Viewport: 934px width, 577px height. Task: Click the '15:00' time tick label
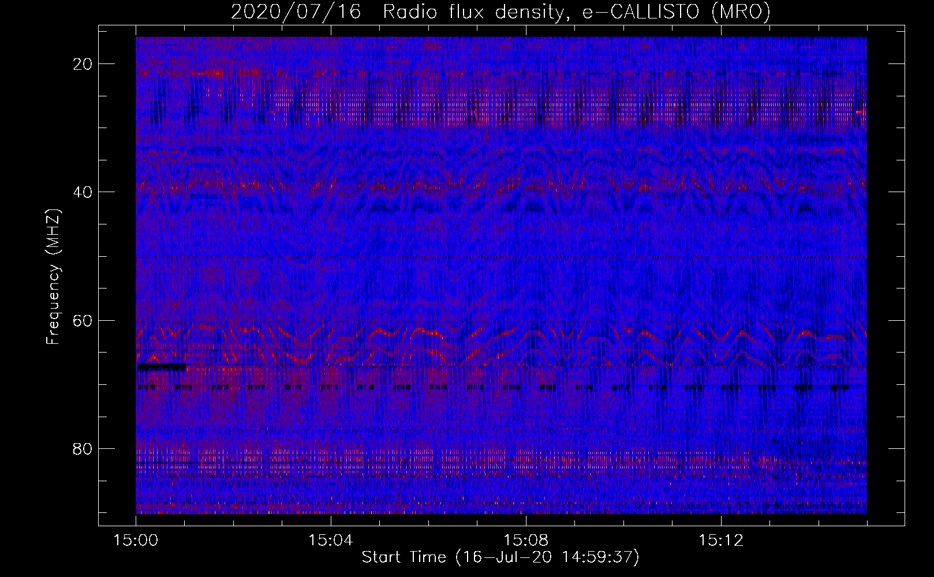coord(136,541)
